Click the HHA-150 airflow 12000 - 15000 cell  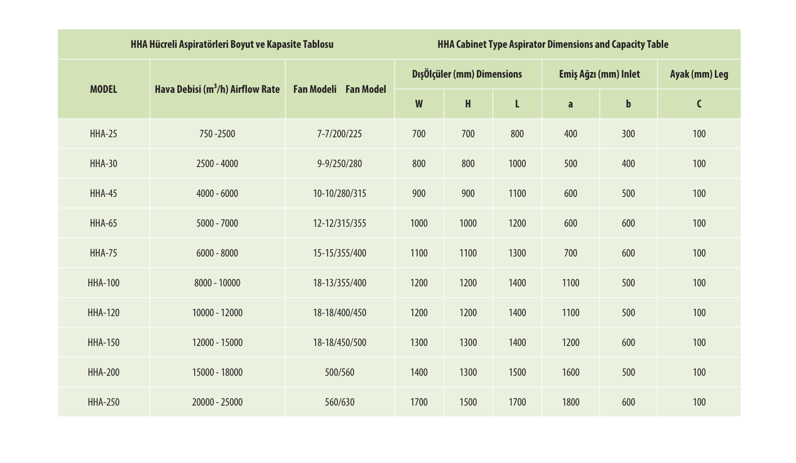pos(217,343)
